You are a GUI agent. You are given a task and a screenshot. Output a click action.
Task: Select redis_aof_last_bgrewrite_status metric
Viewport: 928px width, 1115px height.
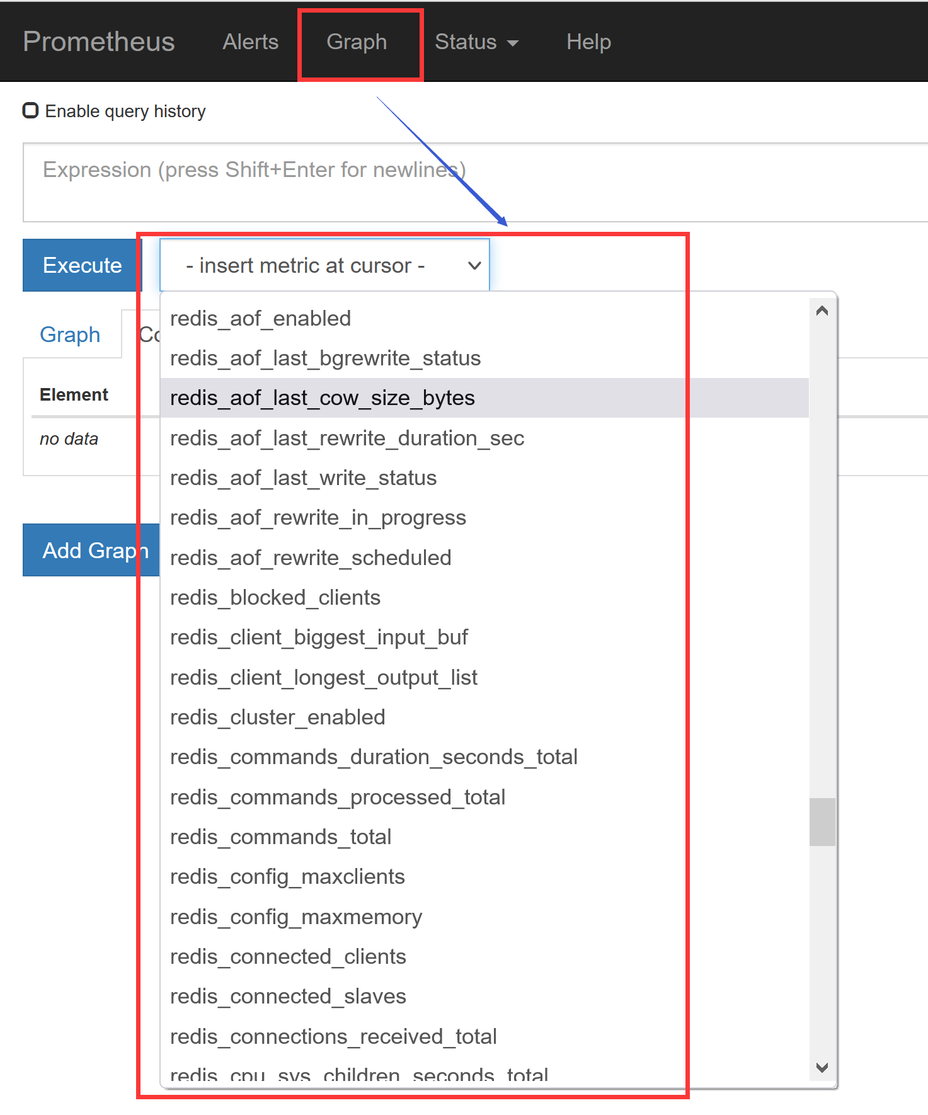[x=484, y=358]
